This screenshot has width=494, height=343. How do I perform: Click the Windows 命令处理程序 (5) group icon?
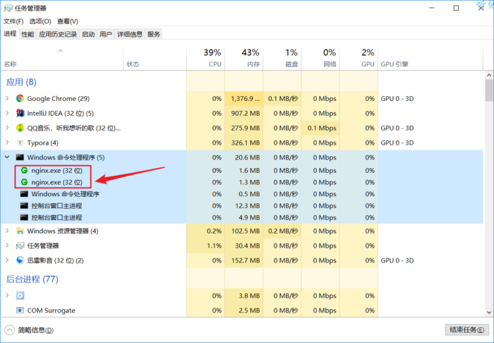(x=20, y=157)
